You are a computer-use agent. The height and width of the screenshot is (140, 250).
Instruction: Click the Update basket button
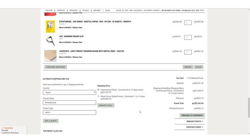(188, 67)
